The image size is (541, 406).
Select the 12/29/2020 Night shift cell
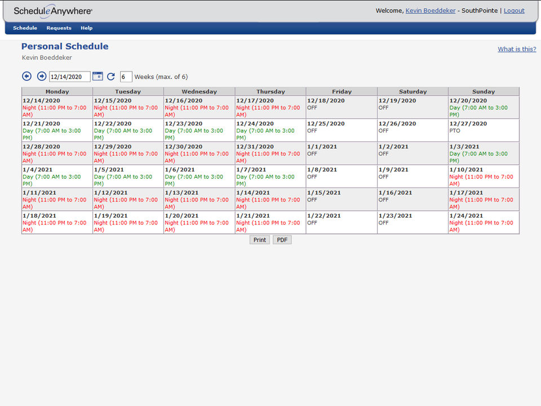[x=128, y=153]
